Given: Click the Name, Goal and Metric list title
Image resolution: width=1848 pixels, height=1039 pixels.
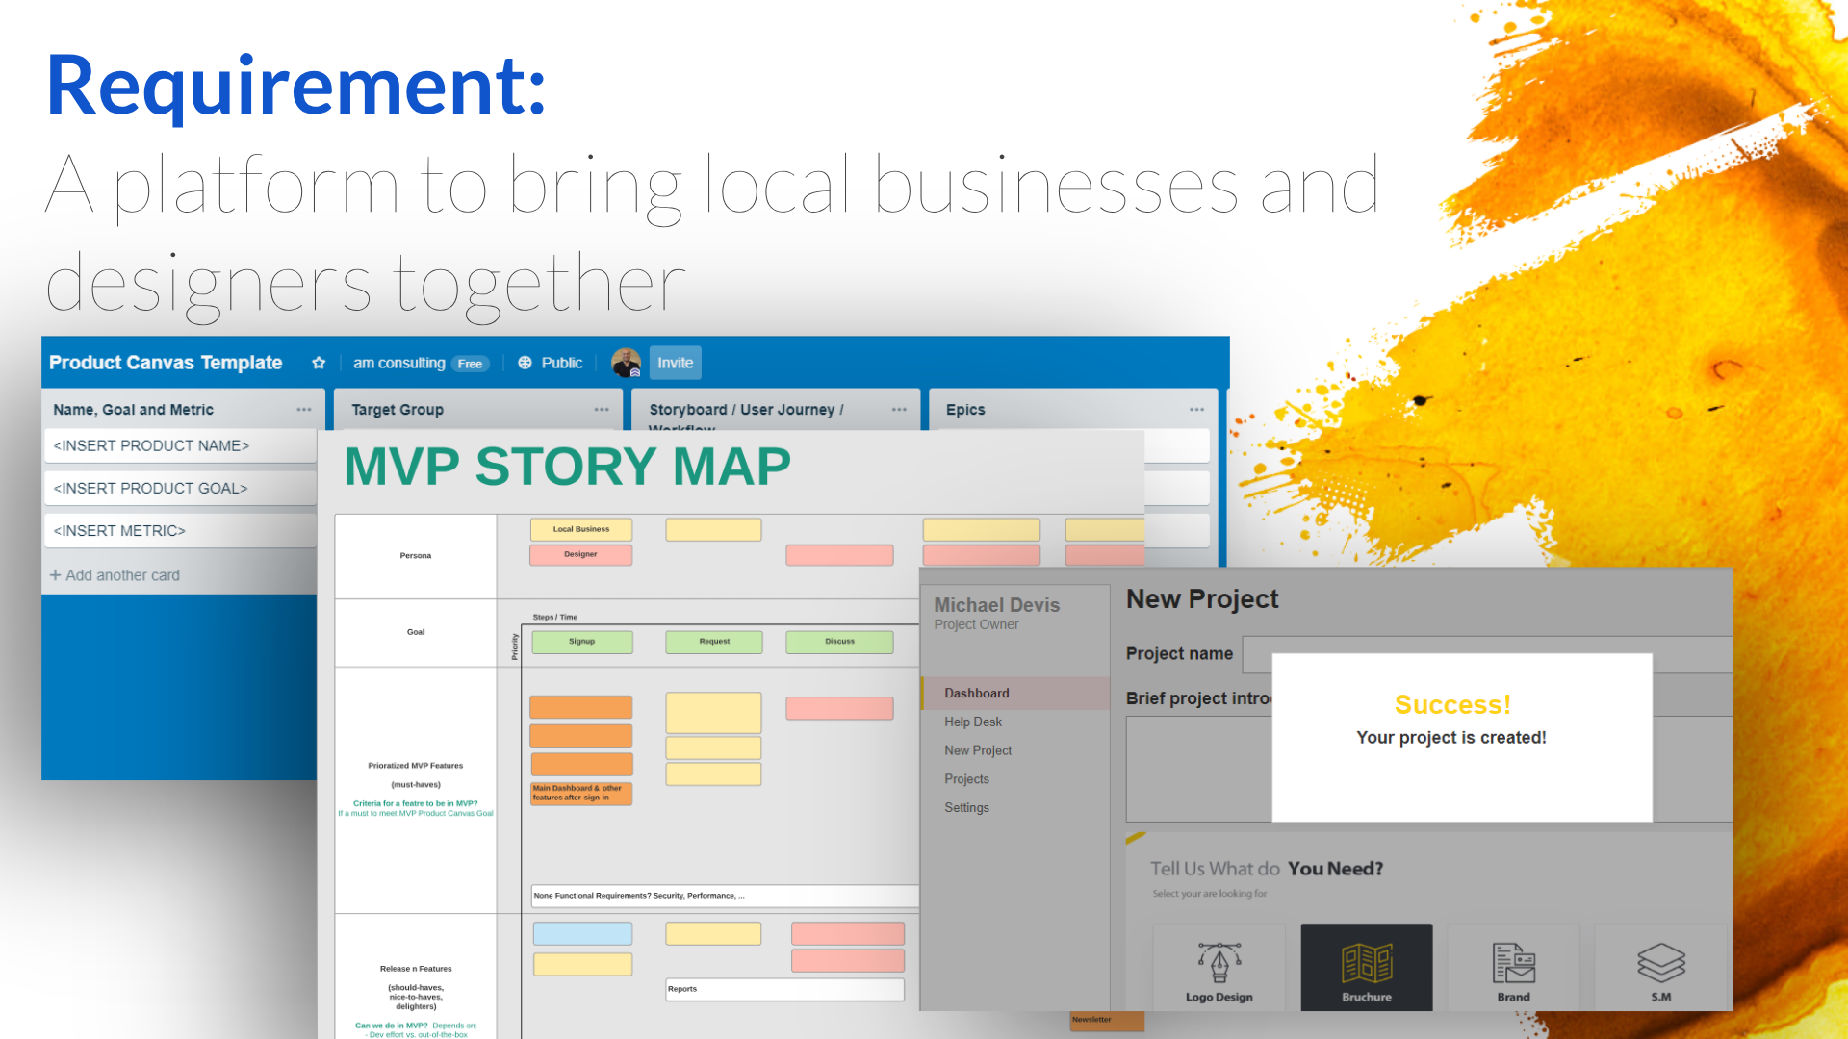Looking at the screenshot, I should 134,410.
